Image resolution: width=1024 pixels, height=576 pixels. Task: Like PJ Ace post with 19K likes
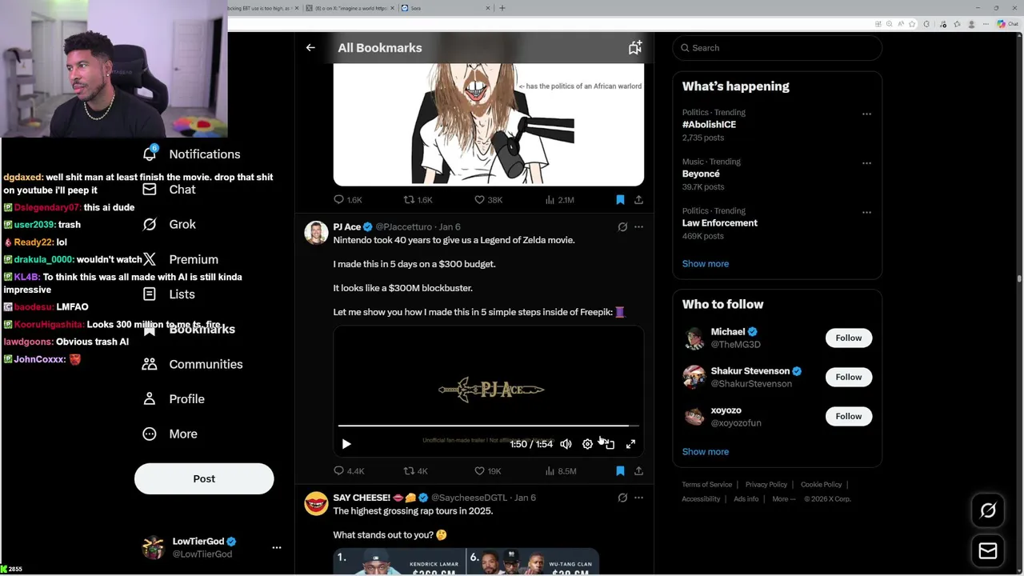coord(487,471)
